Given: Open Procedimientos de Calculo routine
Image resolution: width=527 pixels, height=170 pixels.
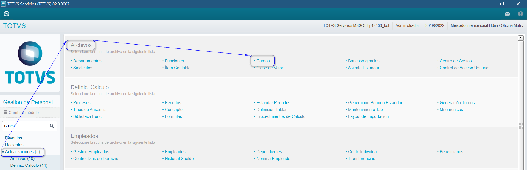Looking at the screenshot, I should 281,116.
